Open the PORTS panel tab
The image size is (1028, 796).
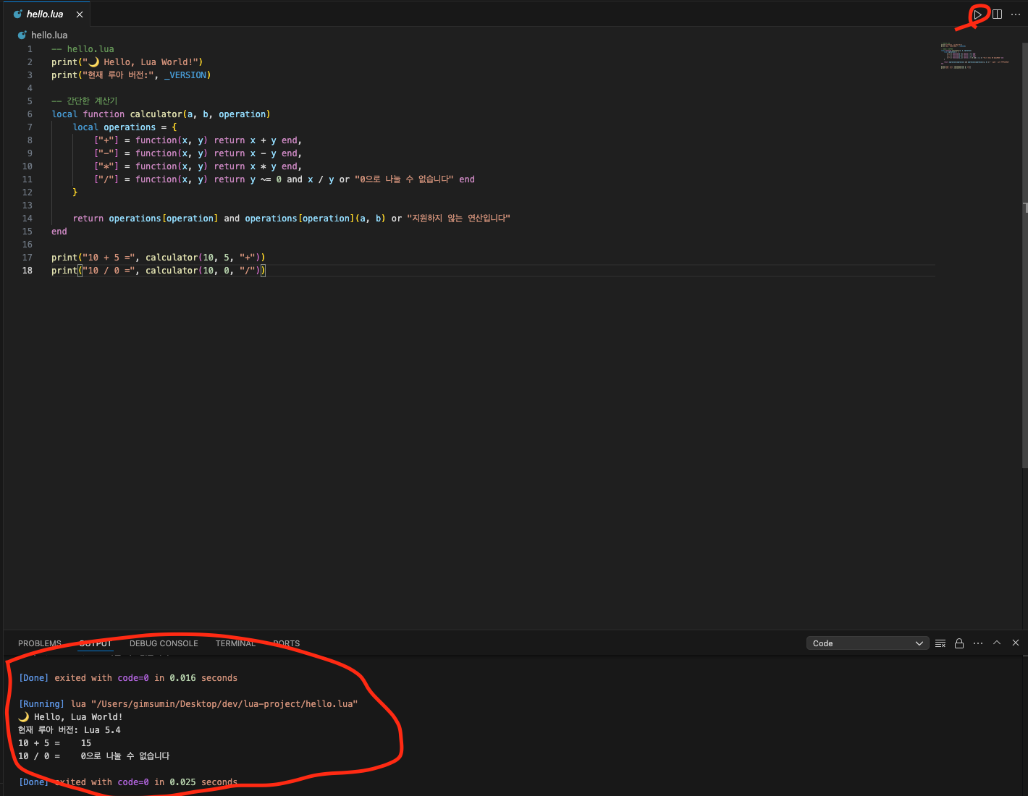[287, 643]
